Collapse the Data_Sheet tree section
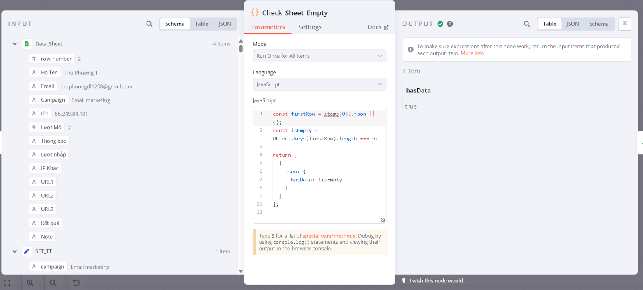The image size is (643, 290). coord(15,44)
